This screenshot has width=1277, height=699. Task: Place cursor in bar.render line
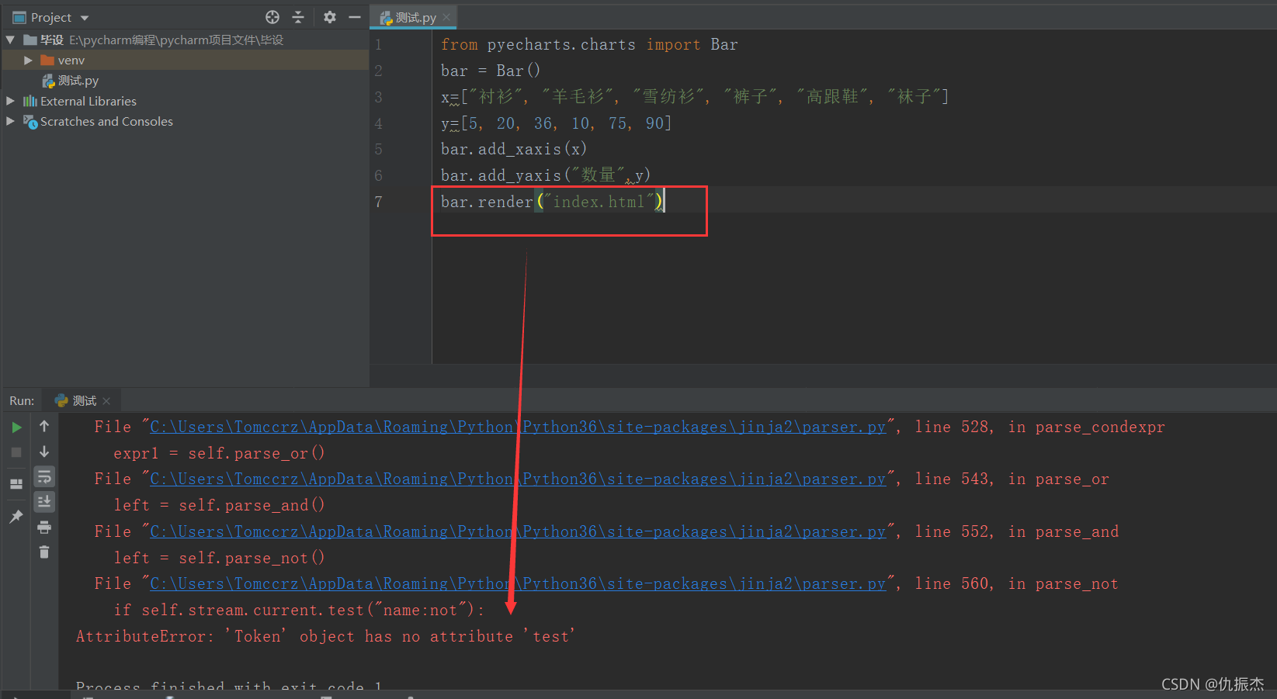552,202
